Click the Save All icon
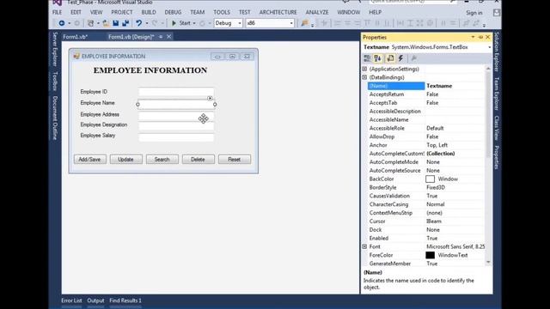550x309 pixels. (125, 23)
